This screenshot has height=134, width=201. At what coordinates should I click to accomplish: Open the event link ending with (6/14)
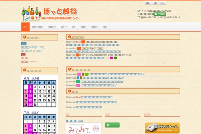[x=117, y=74]
